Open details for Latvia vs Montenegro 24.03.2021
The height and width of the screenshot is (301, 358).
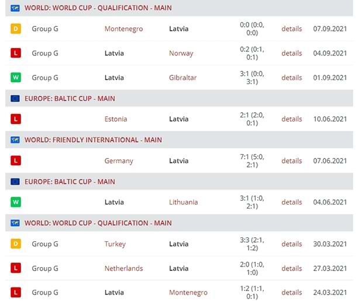(x=291, y=292)
